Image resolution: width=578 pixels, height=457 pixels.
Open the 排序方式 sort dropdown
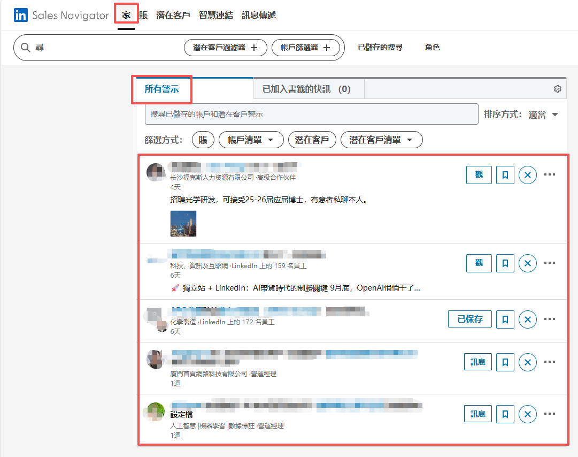tap(544, 115)
